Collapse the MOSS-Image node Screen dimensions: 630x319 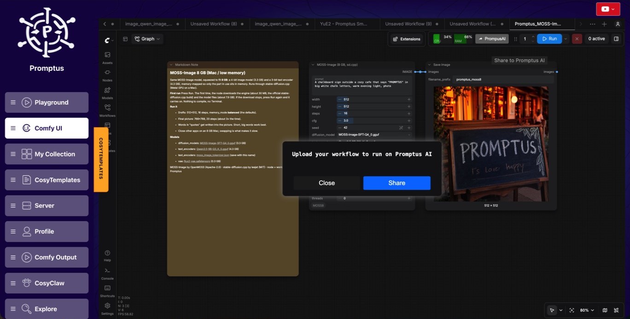pos(313,65)
